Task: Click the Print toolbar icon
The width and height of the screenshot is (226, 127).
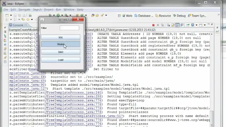Action: tap(24, 15)
